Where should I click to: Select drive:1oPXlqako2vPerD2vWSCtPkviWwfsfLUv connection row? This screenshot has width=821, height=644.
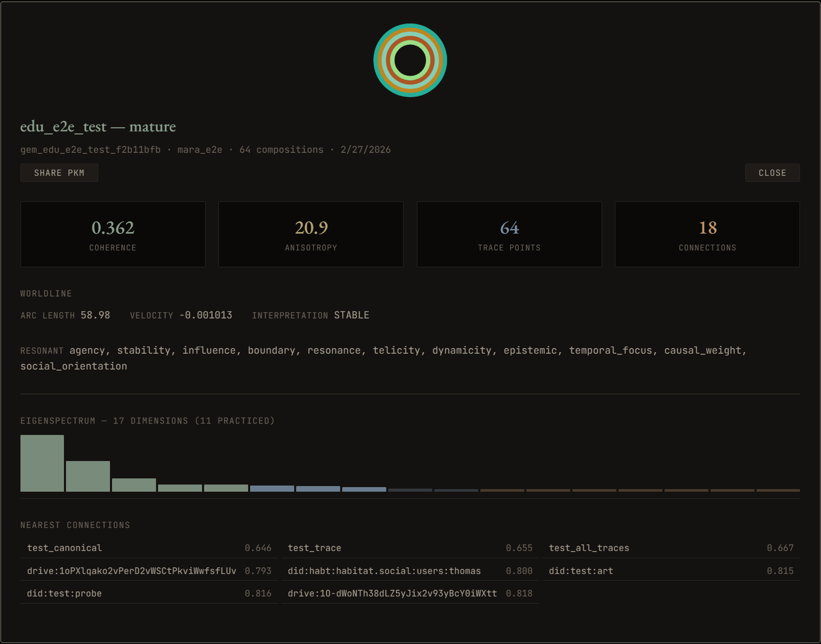(149, 571)
